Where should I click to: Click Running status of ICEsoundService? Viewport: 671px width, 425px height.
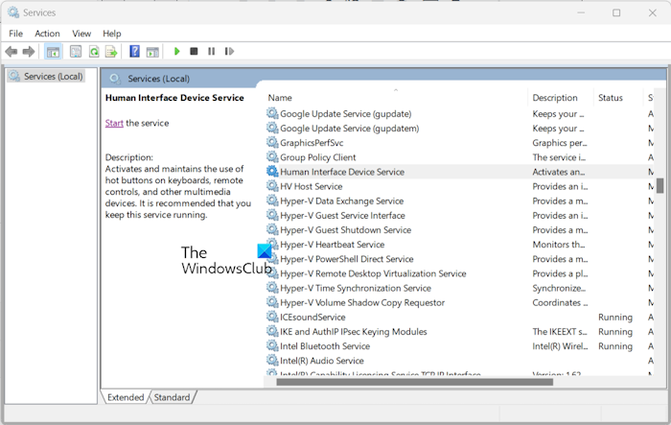coord(615,317)
